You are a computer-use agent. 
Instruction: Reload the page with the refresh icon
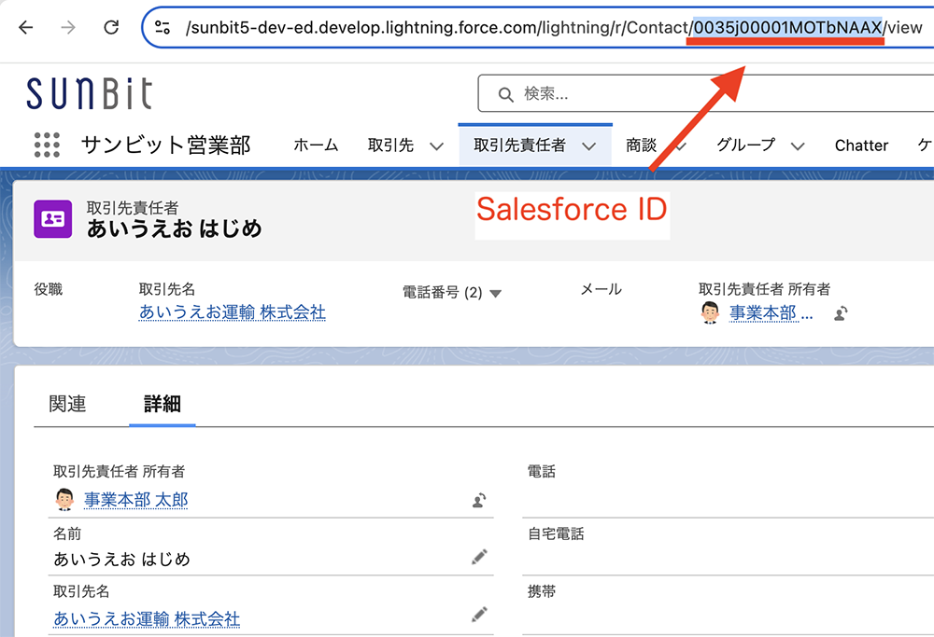tap(111, 27)
